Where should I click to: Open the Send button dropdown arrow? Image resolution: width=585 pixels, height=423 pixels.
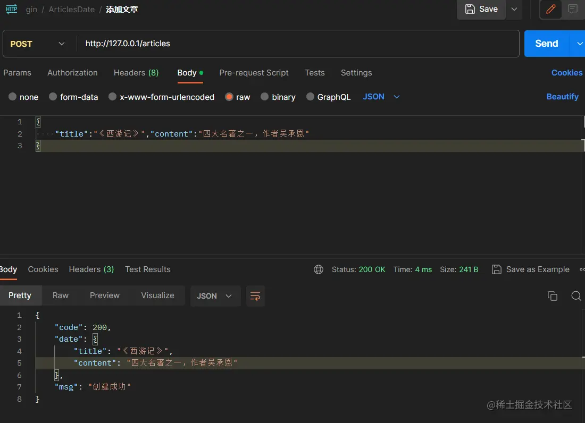coord(580,44)
